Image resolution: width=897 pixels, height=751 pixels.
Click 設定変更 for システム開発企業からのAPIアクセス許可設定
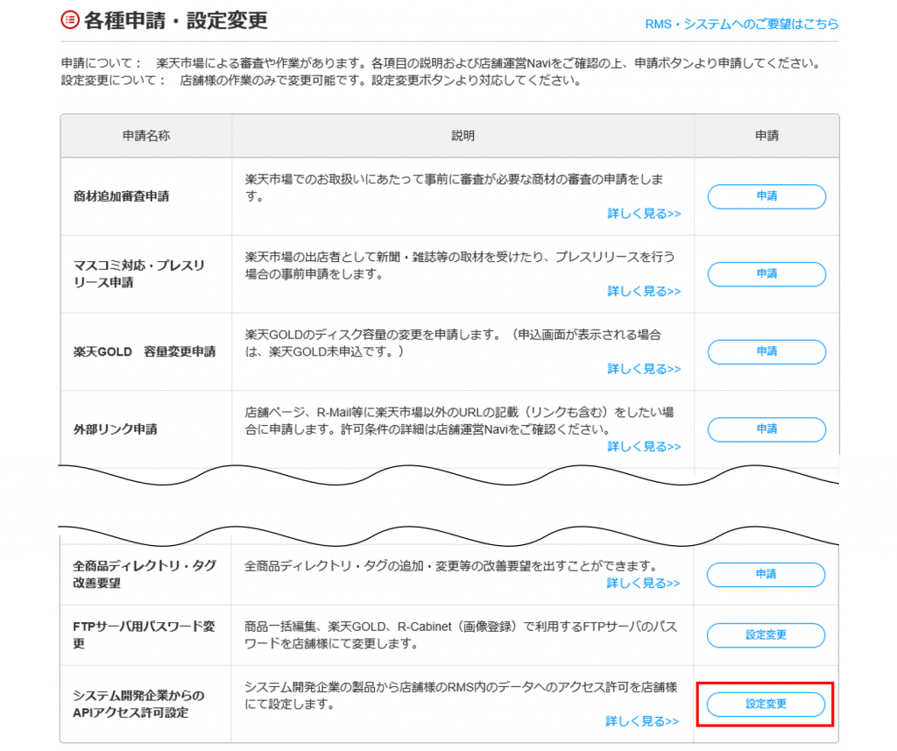click(x=766, y=705)
